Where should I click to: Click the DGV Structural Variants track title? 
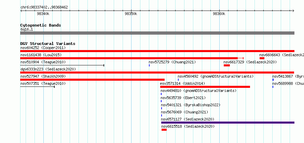tap(48, 44)
